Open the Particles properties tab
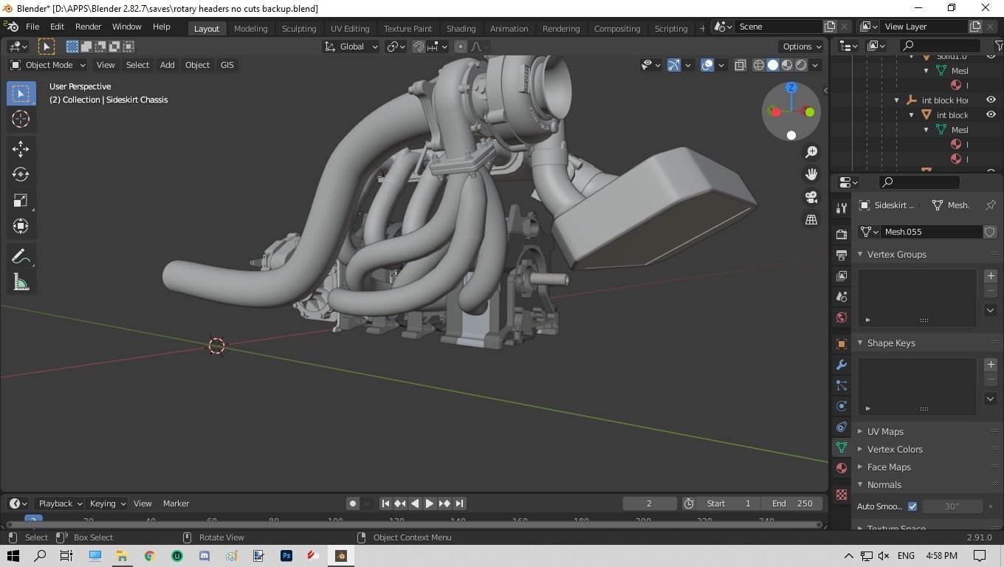Screen dimensions: 1004x567 coord(842,385)
